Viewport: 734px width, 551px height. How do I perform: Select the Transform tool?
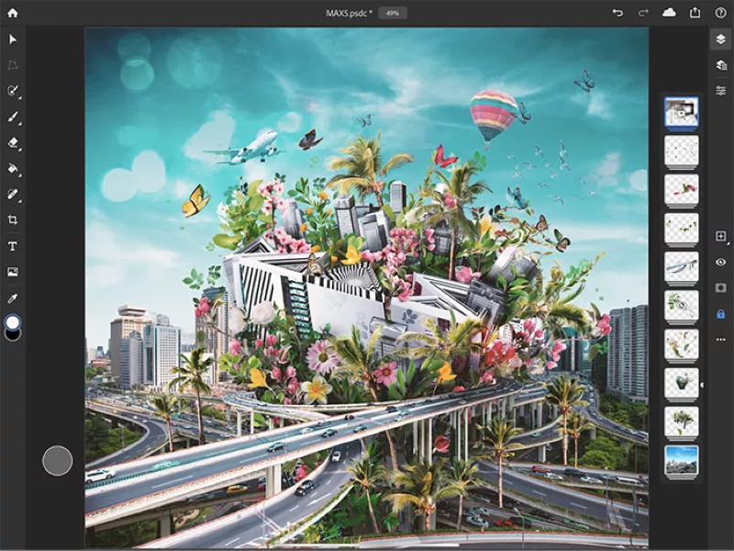(13, 65)
